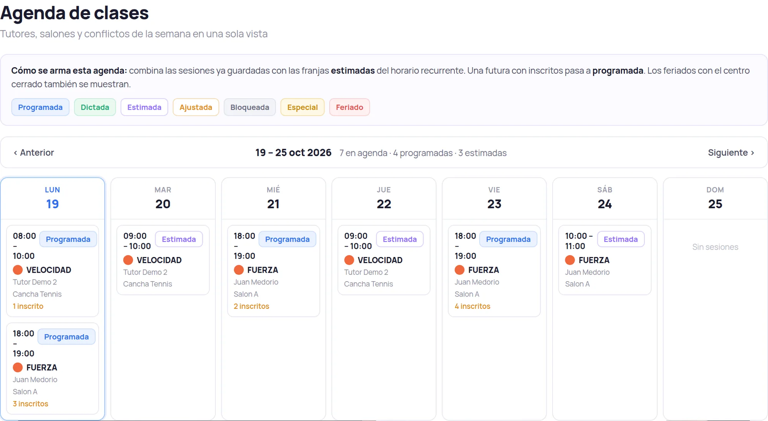Screen dimensions: 768x421
Task: Click the Especial legend chip
Action: click(x=303, y=107)
